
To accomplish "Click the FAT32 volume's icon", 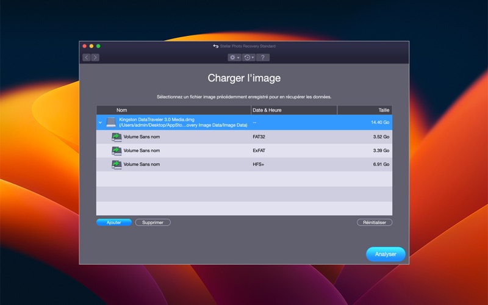I will [117, 137].
